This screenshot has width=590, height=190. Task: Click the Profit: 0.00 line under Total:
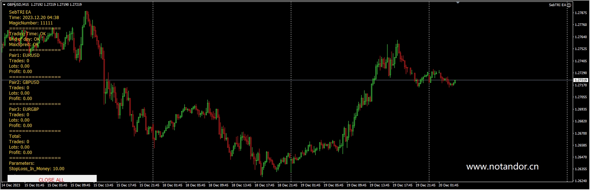20,153
